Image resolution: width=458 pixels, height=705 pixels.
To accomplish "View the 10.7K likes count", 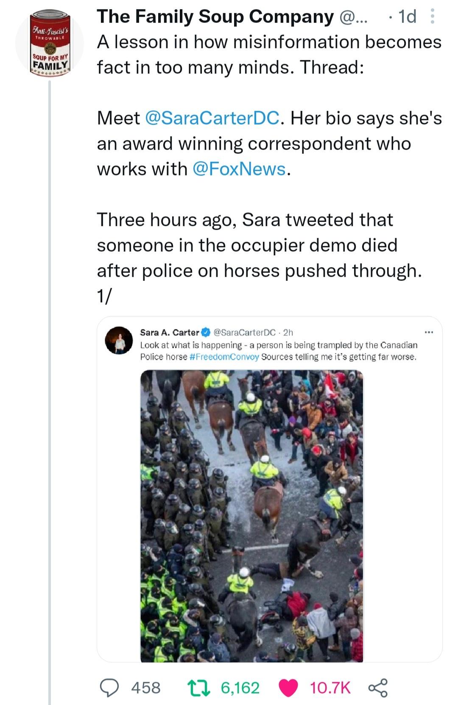I will (330, 687).
